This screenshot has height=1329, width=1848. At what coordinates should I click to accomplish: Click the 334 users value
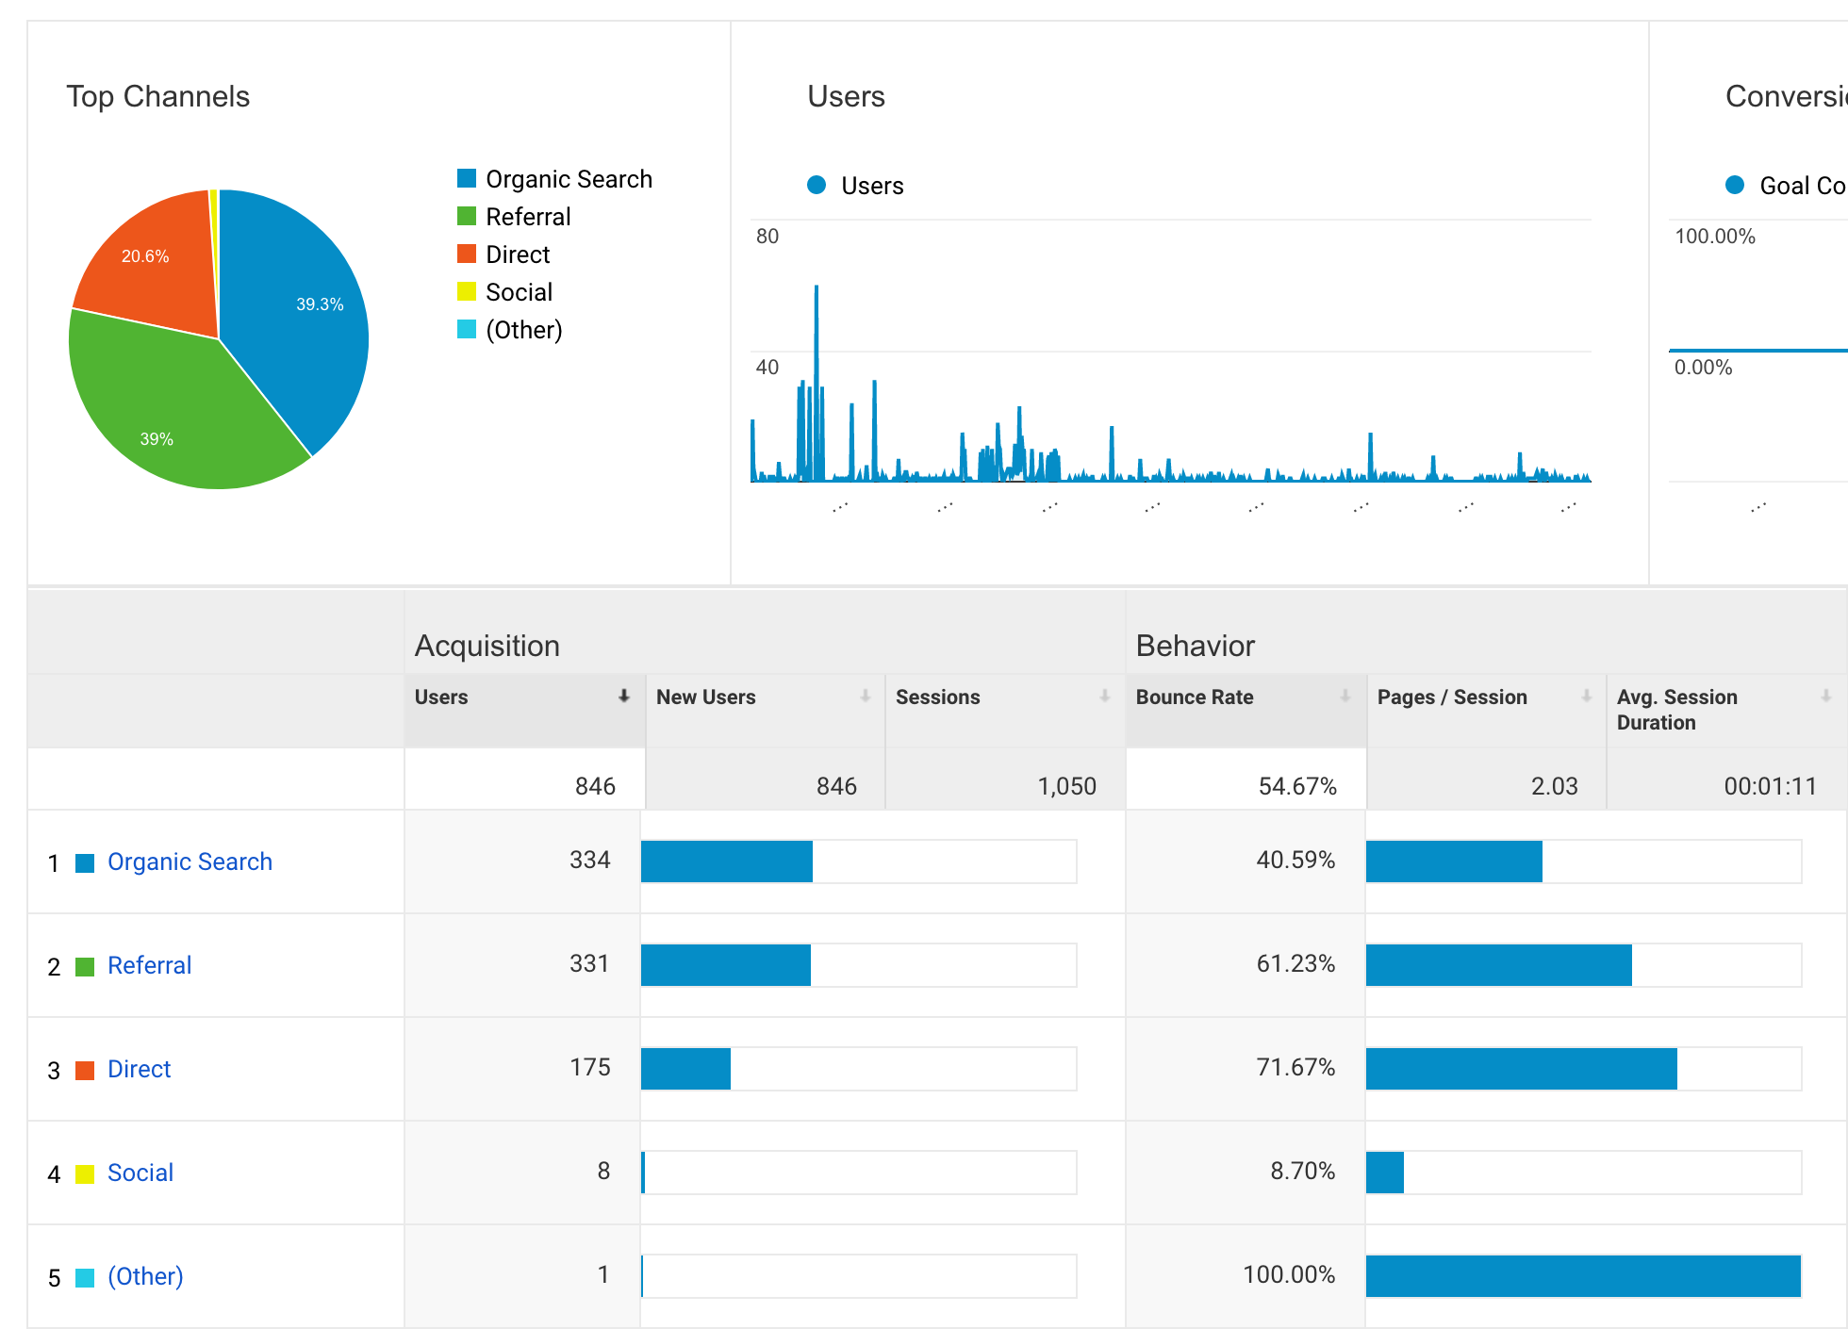590,860
